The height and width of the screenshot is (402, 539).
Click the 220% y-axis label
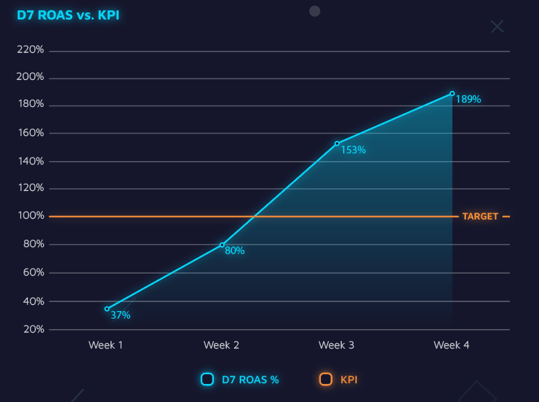31,50
